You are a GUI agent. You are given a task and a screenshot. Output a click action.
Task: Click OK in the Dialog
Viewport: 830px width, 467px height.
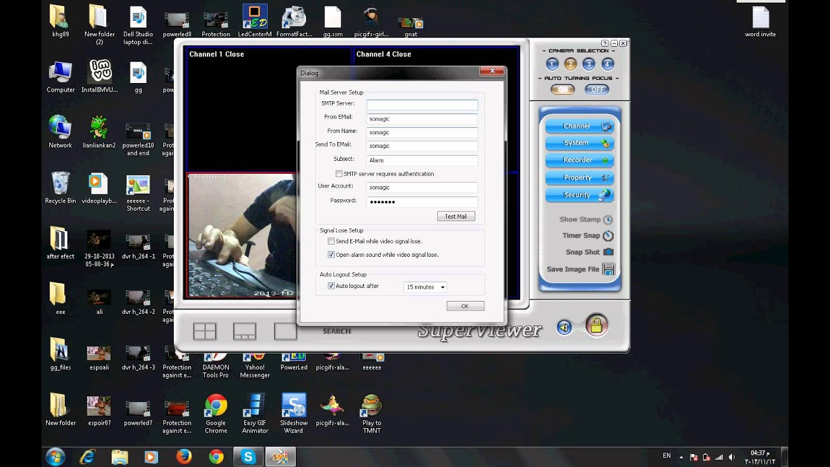coord(465,306)
